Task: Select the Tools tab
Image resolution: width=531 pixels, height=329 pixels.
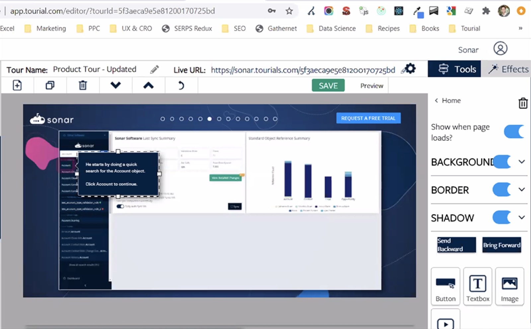Action: tap(454, 69)
